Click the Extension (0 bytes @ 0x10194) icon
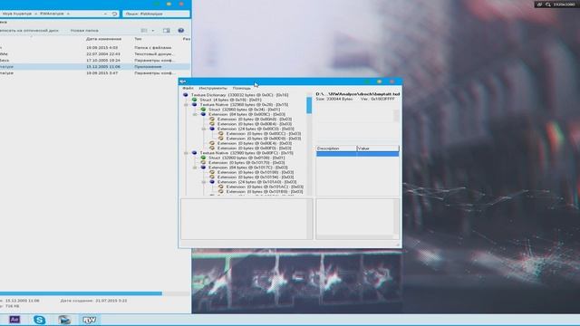The width and height of the screenshot is (580, 326). 212,177
